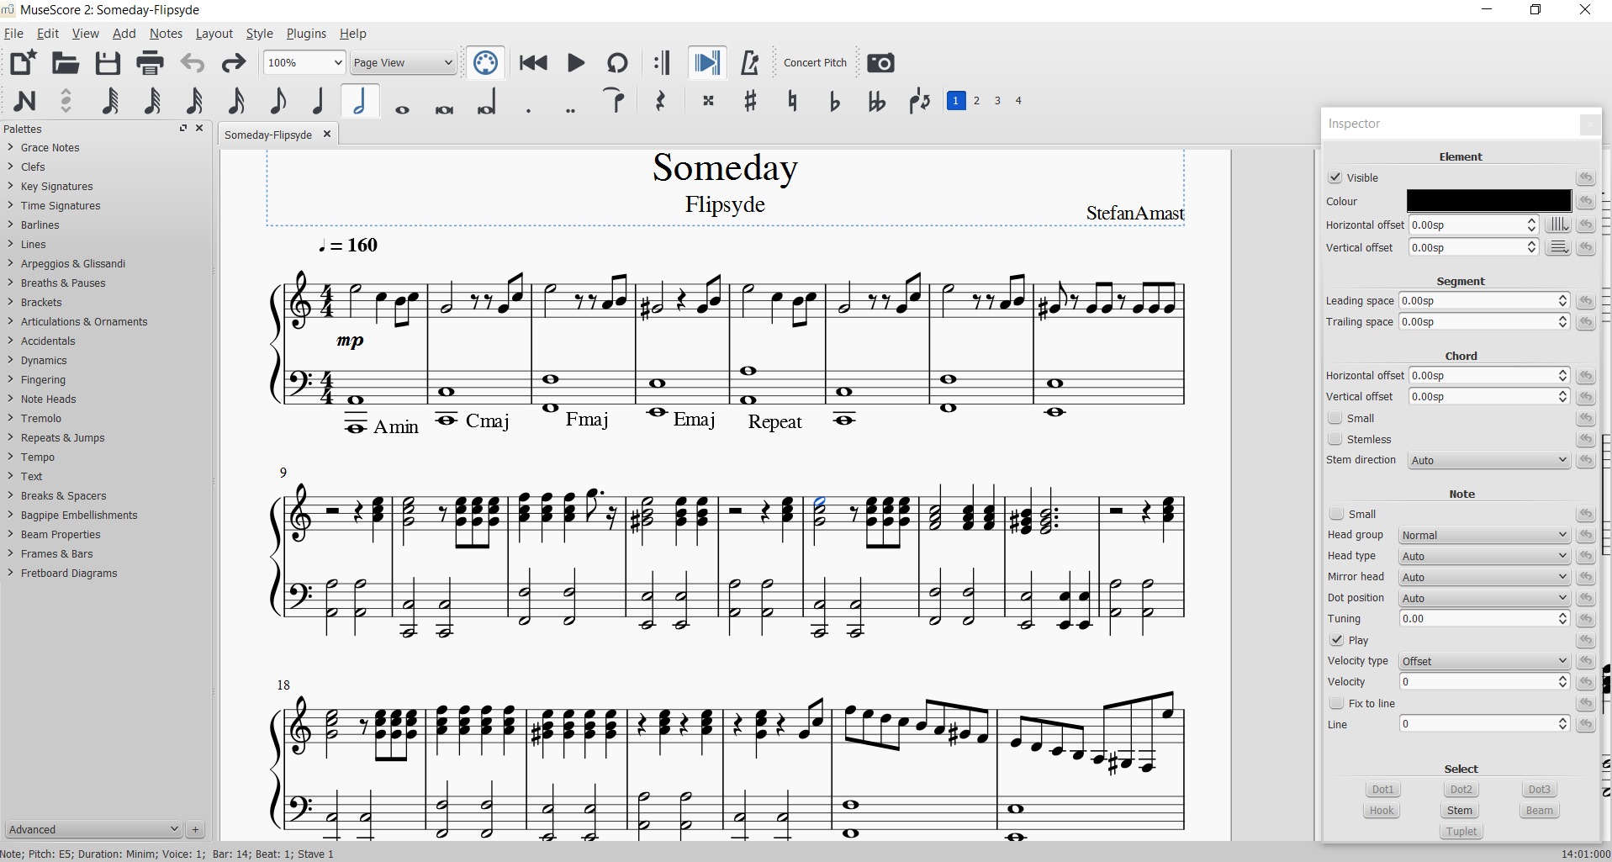Toggle the metronome icon
The width and height of the screenshot is (1612, 862).
(x=749, y=63)
